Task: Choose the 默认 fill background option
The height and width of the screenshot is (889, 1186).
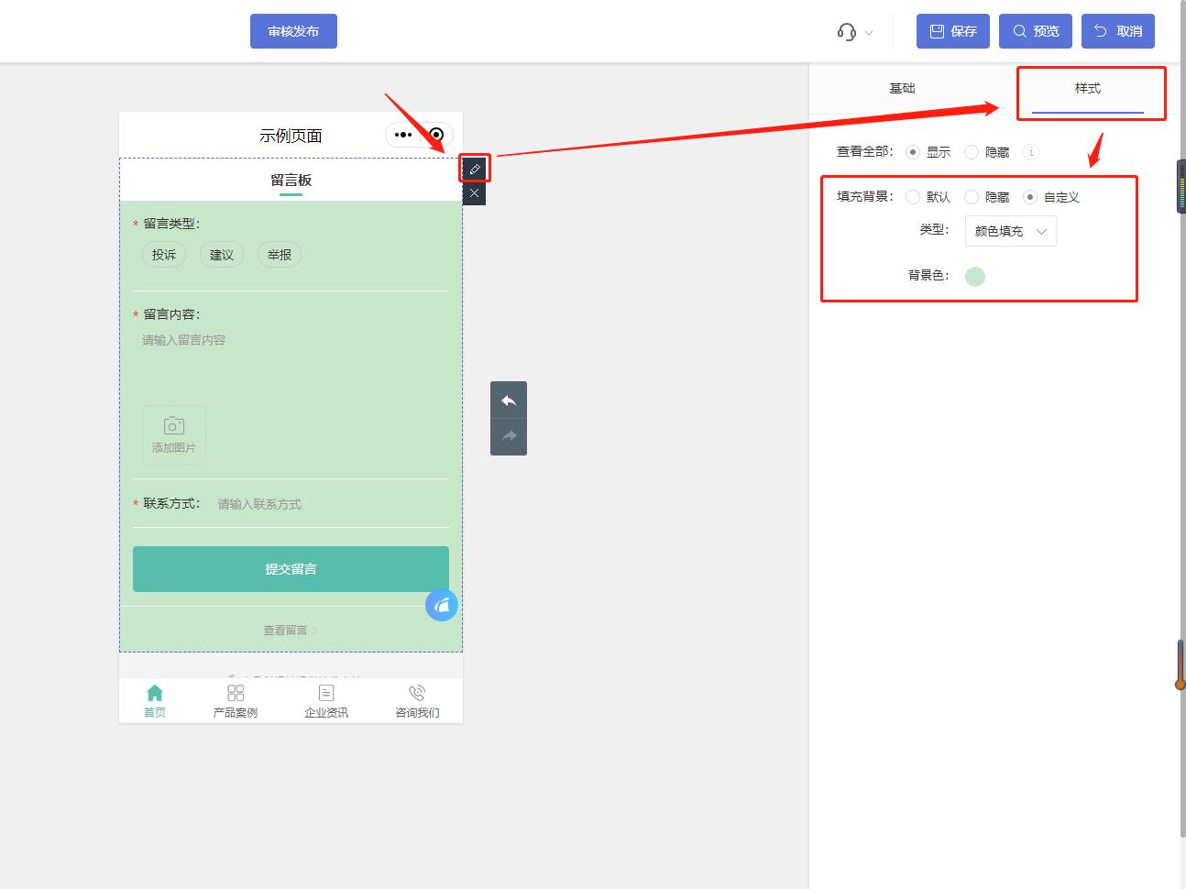Action: [913, 197]
